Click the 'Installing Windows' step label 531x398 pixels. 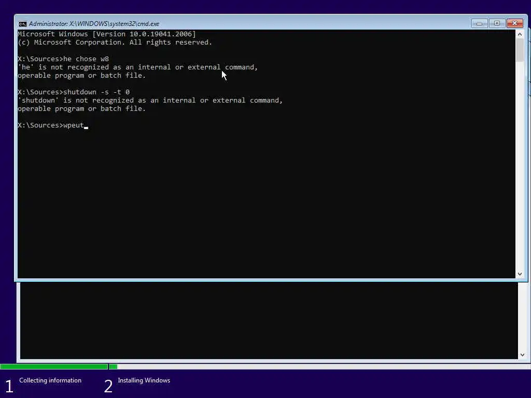(144, 380)
